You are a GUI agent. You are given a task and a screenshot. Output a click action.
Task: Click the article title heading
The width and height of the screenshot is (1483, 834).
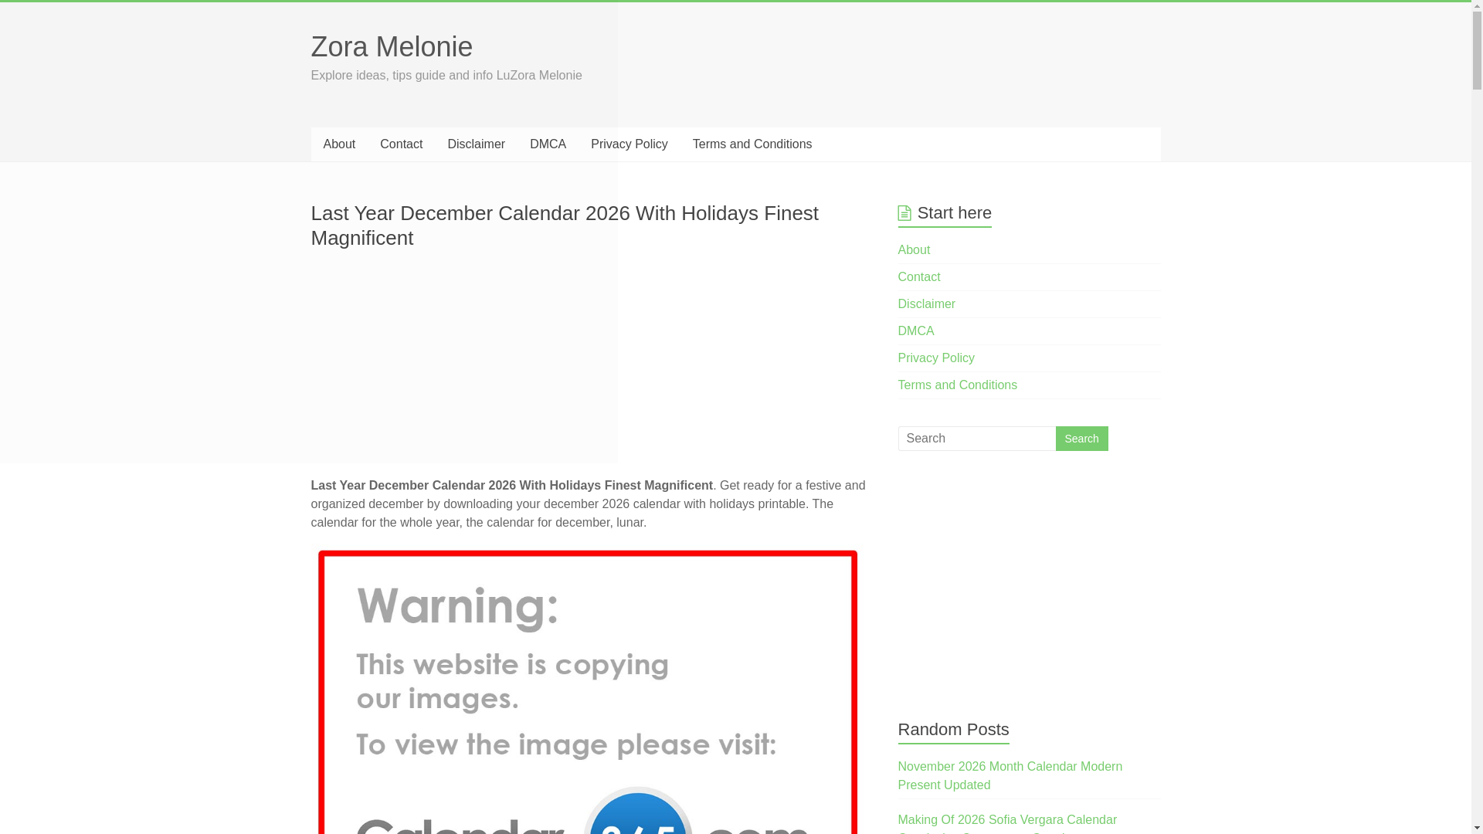564,225
